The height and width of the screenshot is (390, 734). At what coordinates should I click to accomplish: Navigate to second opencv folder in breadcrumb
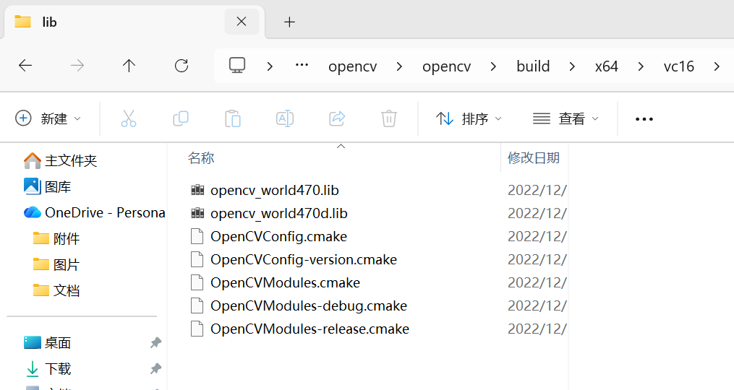point(447,66)
